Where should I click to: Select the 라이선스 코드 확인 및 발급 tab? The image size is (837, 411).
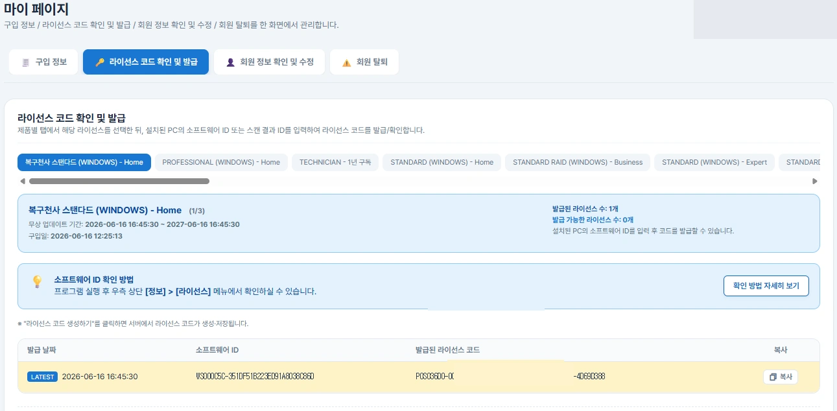(146, 62)
